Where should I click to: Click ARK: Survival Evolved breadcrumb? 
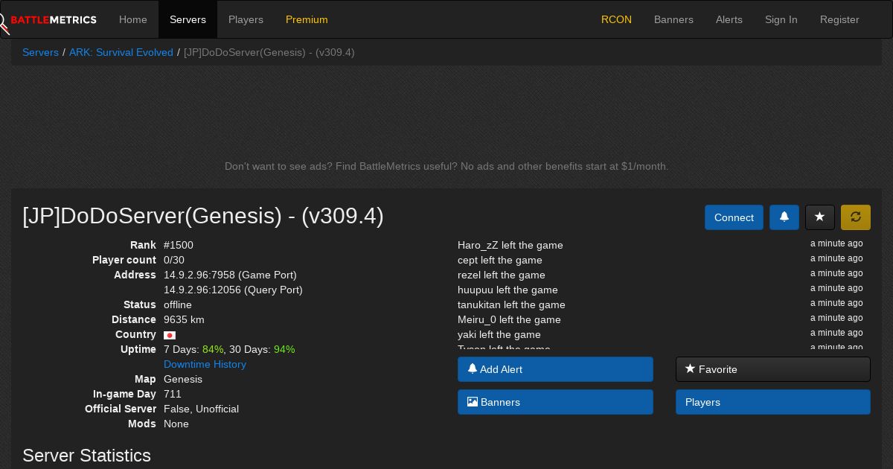(x=121, y=52)
